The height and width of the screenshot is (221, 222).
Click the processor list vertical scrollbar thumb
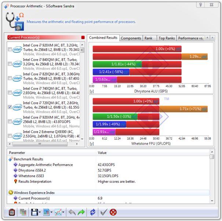[82, 50]
